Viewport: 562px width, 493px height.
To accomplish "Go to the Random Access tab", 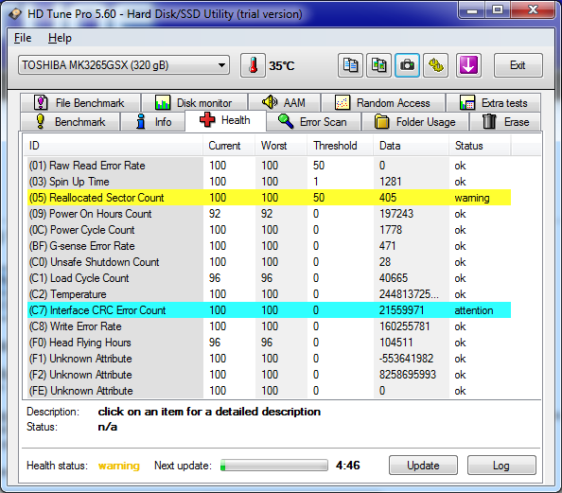I will (383, 103).
